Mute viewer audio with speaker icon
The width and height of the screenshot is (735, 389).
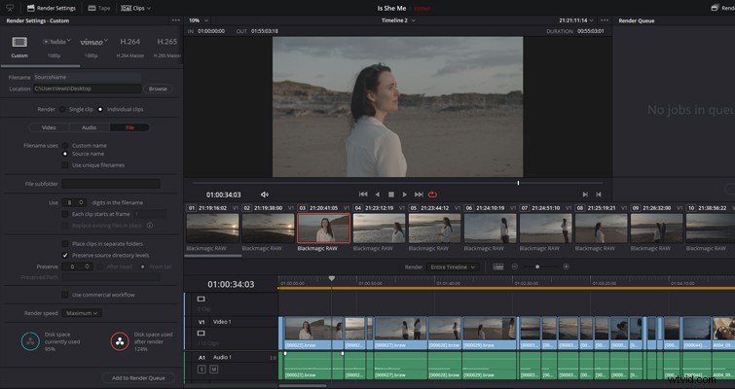[x=265, y=194]
